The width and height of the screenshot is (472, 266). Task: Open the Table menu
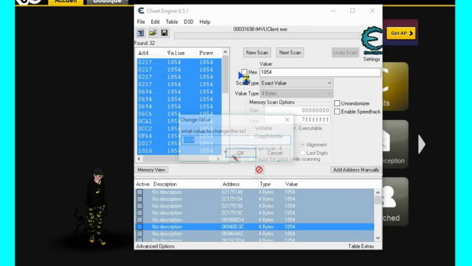pyautogui.click(x=172, y=22)
